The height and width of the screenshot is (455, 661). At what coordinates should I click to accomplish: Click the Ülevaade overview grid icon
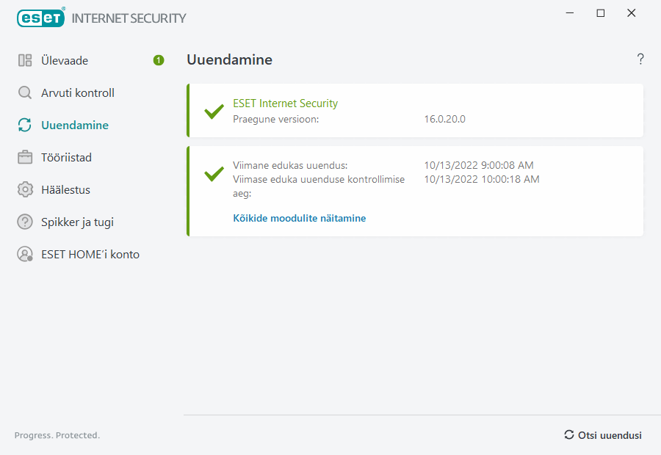point(25,60)
